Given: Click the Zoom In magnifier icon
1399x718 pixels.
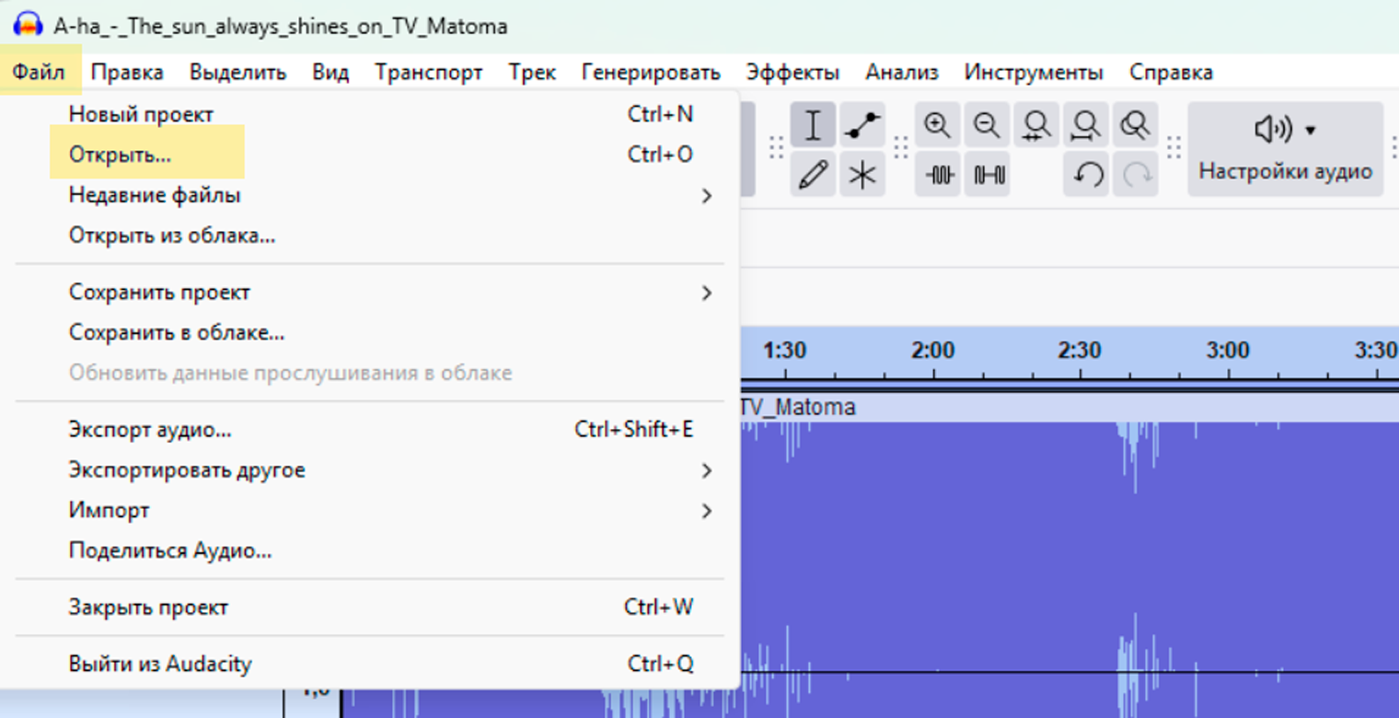Looking at the screenshot, I should click(x=938, y=125).
